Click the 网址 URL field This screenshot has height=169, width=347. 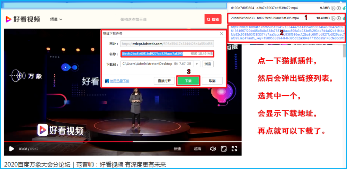tap(167, 44)
